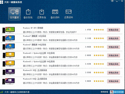This screenshot has height=94, width=125.
Task: Click the QQ group avatar icon
Action: point(112,92)
